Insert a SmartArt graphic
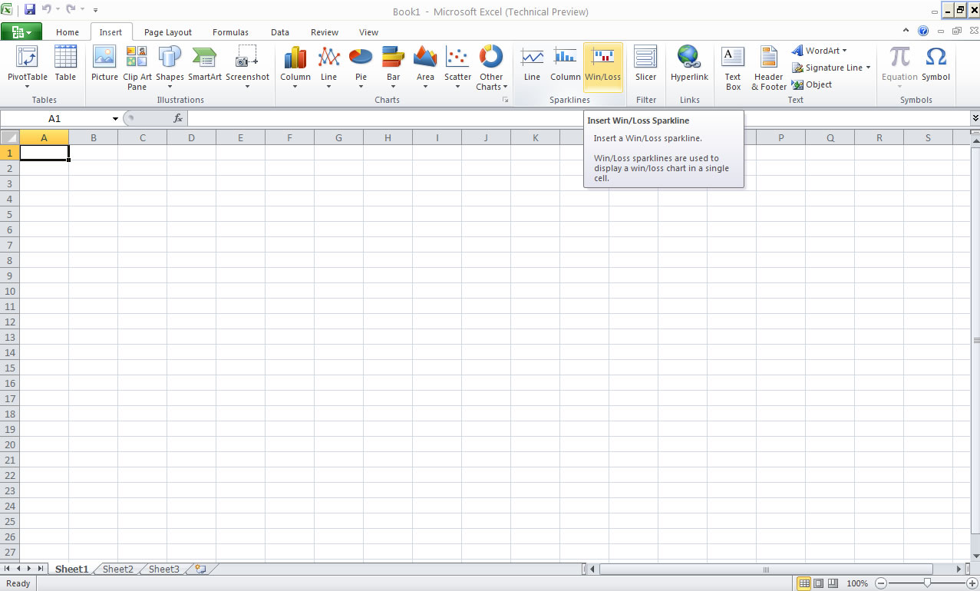Image resolution: width=980 pixels, height=591 pixels. click(x=205, y=68)
